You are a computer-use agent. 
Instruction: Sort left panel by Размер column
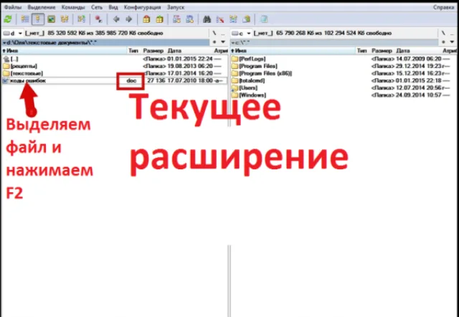pos(153,51)
